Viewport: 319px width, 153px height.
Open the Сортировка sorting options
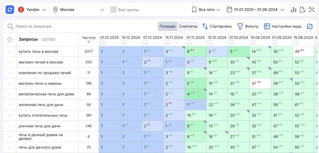pos(217,26)
